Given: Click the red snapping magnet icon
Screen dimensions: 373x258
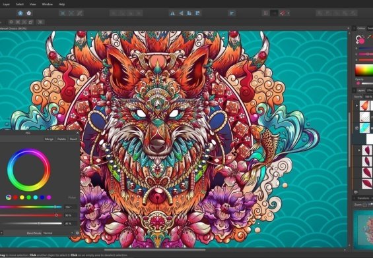Looking at the screenshot, I should (x=283, y=13).
